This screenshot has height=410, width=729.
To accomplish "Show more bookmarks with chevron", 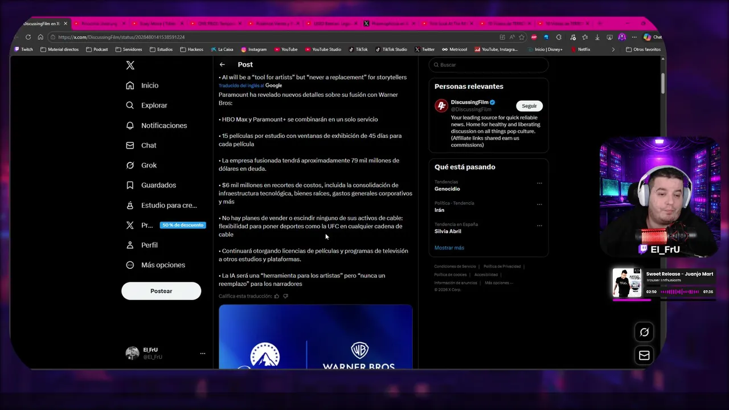I will (x=613, y=50).
